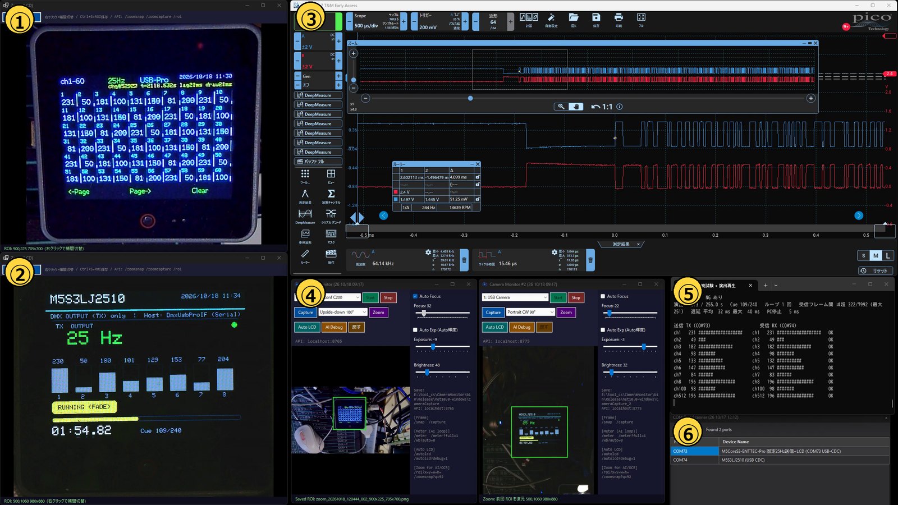Click the PicoScope auto setup wand icon
The width and height of the screenshot is (898, 505).
(551, 19)
